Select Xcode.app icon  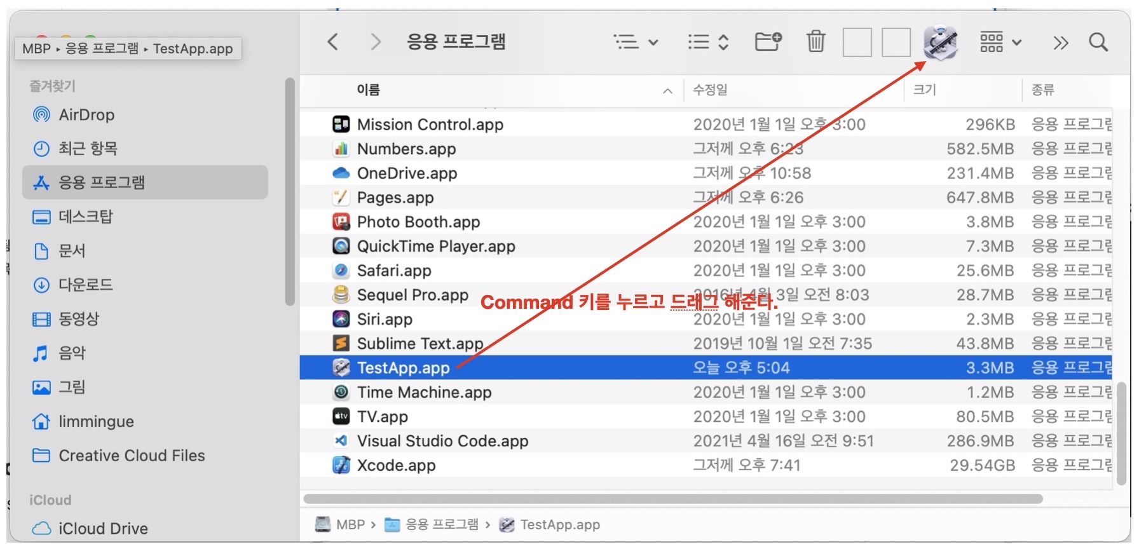[x=341, y=465]
